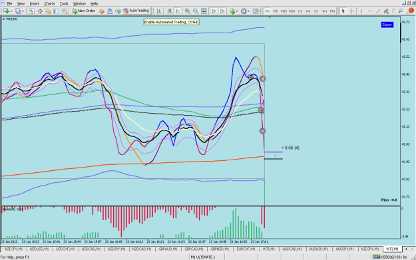416x260 pixels.
Task: Click the New Order button
Action: point(83,11)
